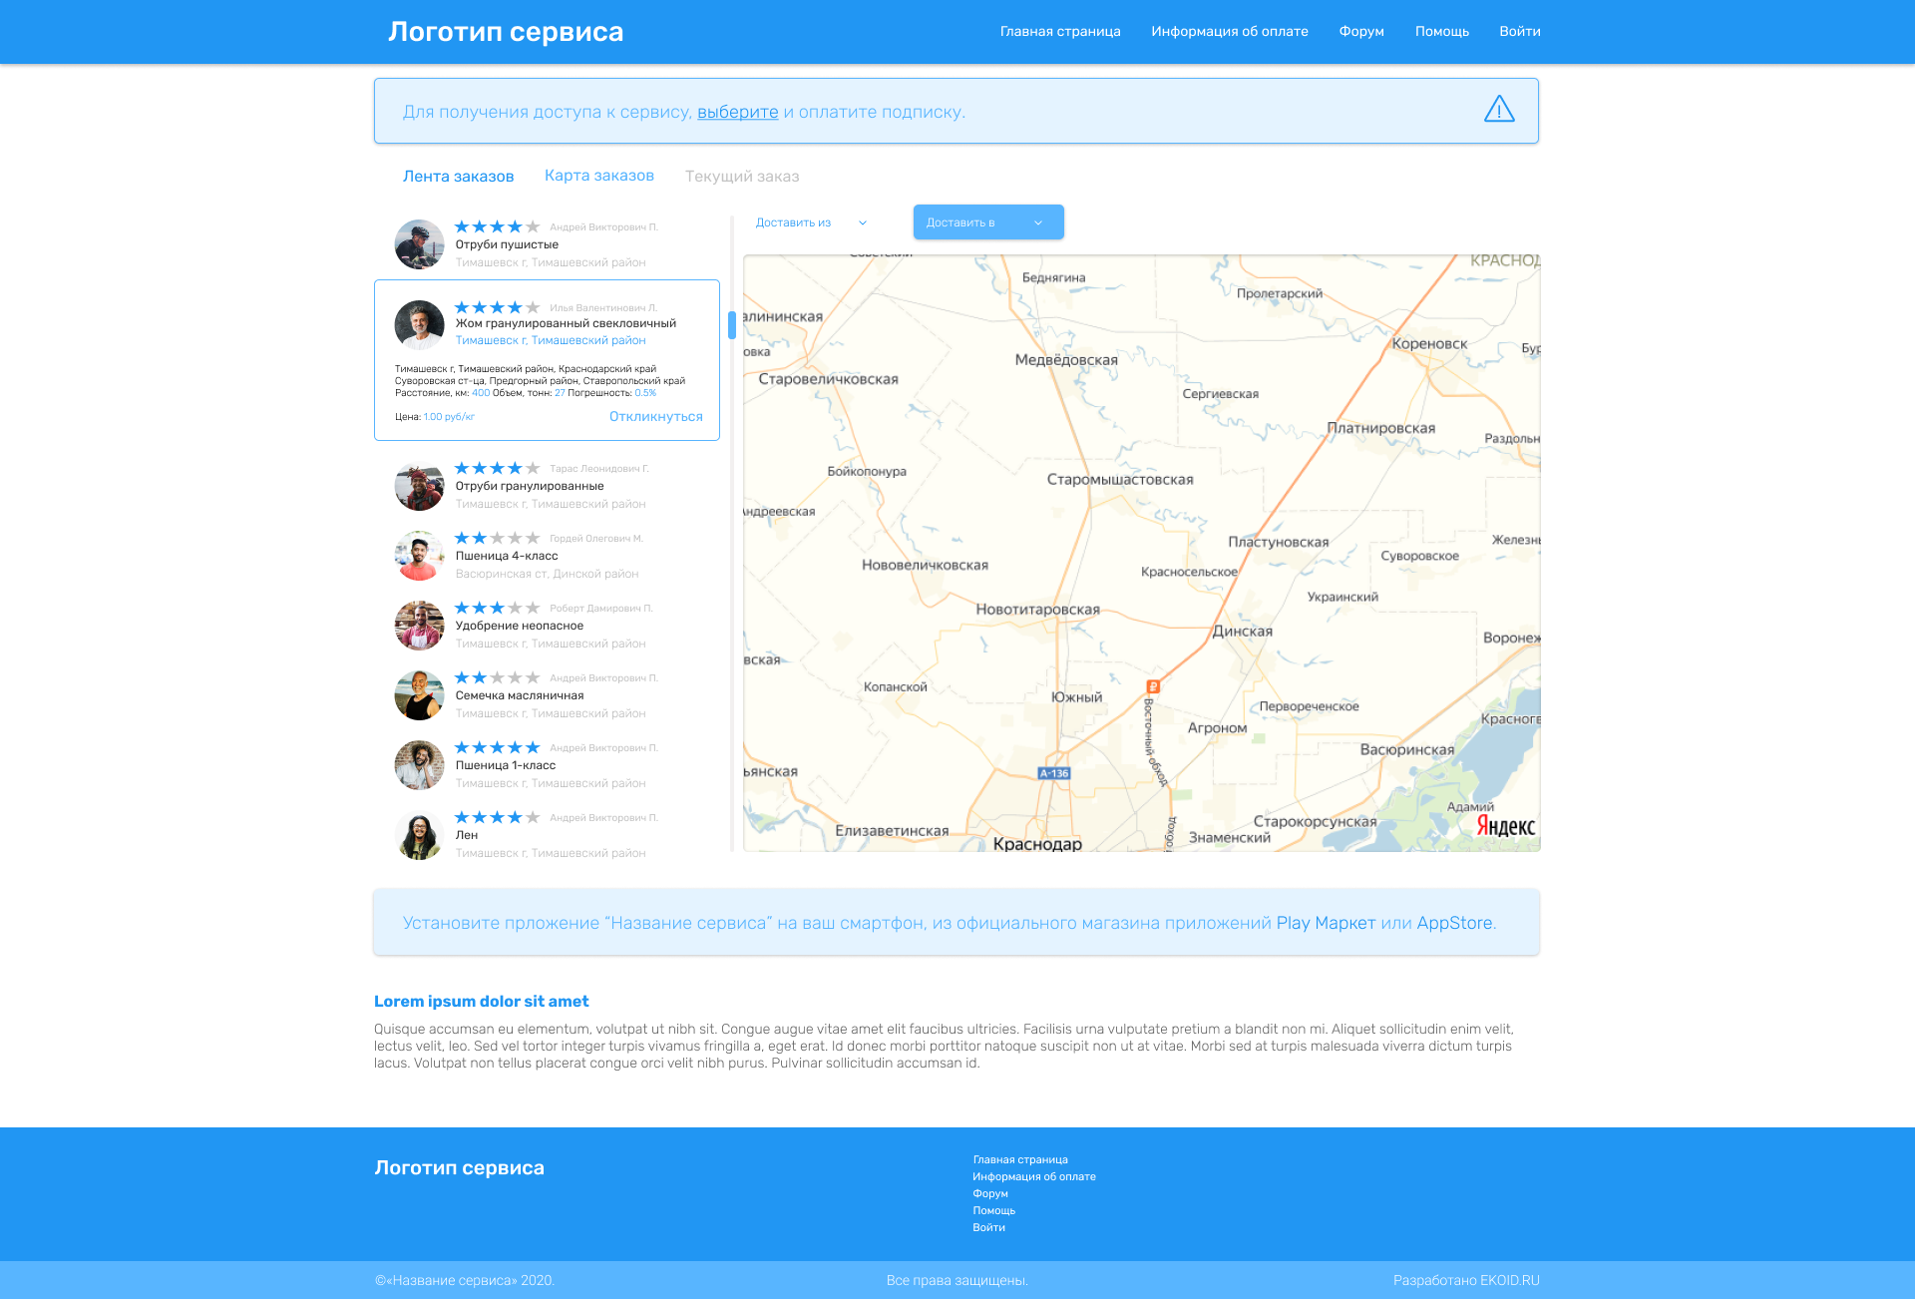Click Краснодар label on the map

point(1037,844)
